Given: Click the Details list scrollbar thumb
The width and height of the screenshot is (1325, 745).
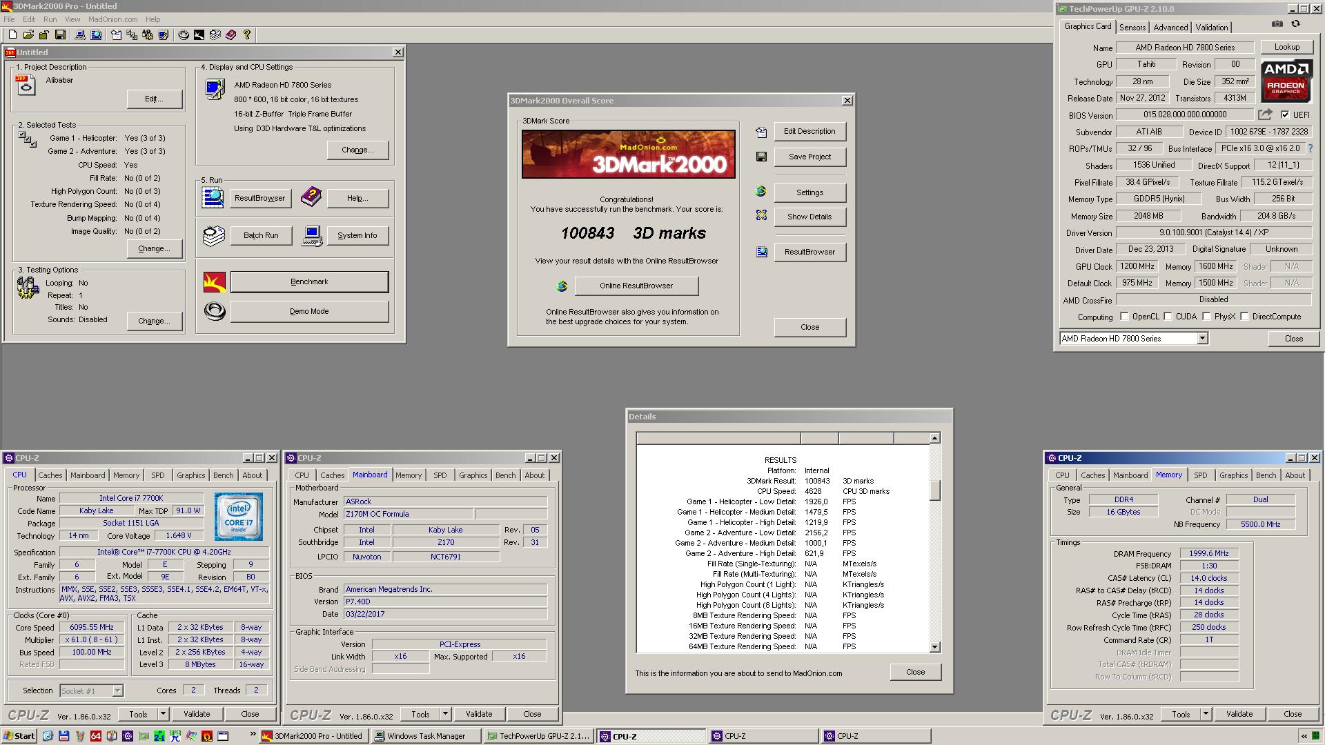Looking at the screenshot, I should click(935, 490).
